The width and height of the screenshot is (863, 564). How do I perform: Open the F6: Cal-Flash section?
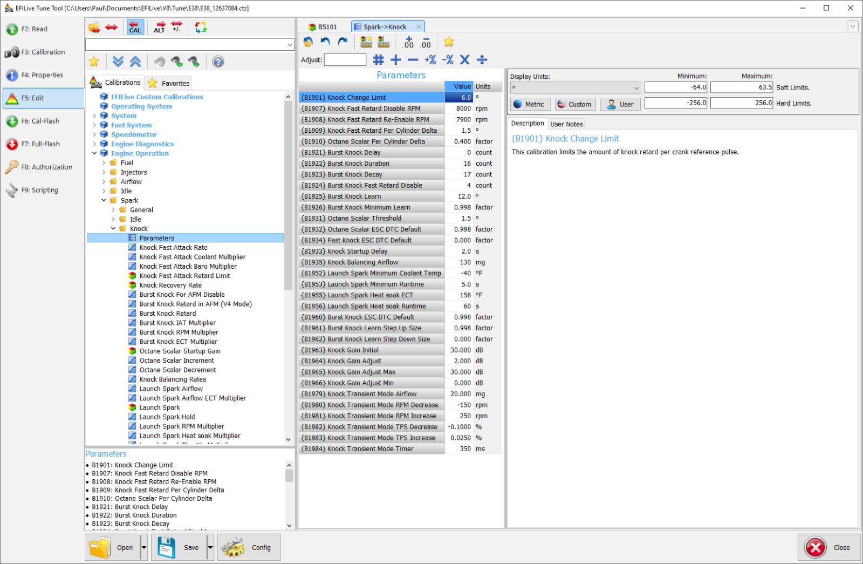(43, 121)
